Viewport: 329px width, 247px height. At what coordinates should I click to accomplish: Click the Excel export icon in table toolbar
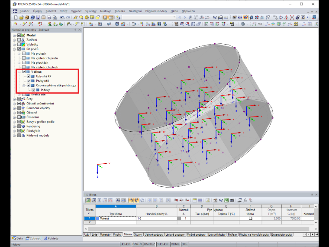click(226, 200)
